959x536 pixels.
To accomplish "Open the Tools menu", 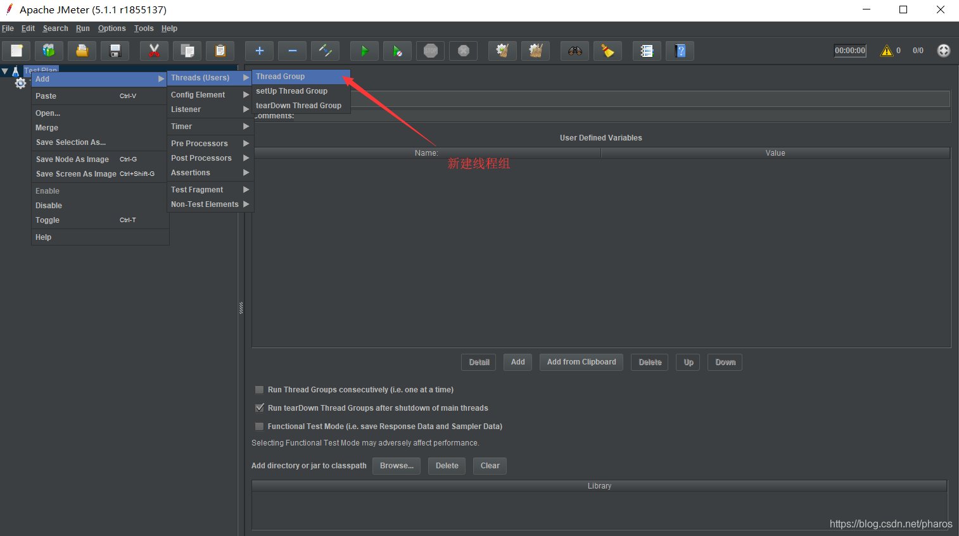I will click(x=144, y=28).
